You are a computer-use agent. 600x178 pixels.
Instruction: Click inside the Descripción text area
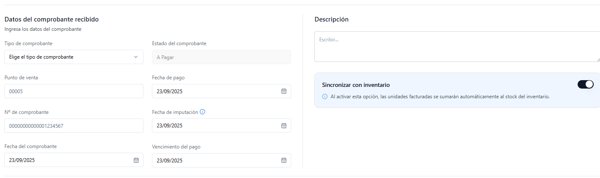point(456,46)
